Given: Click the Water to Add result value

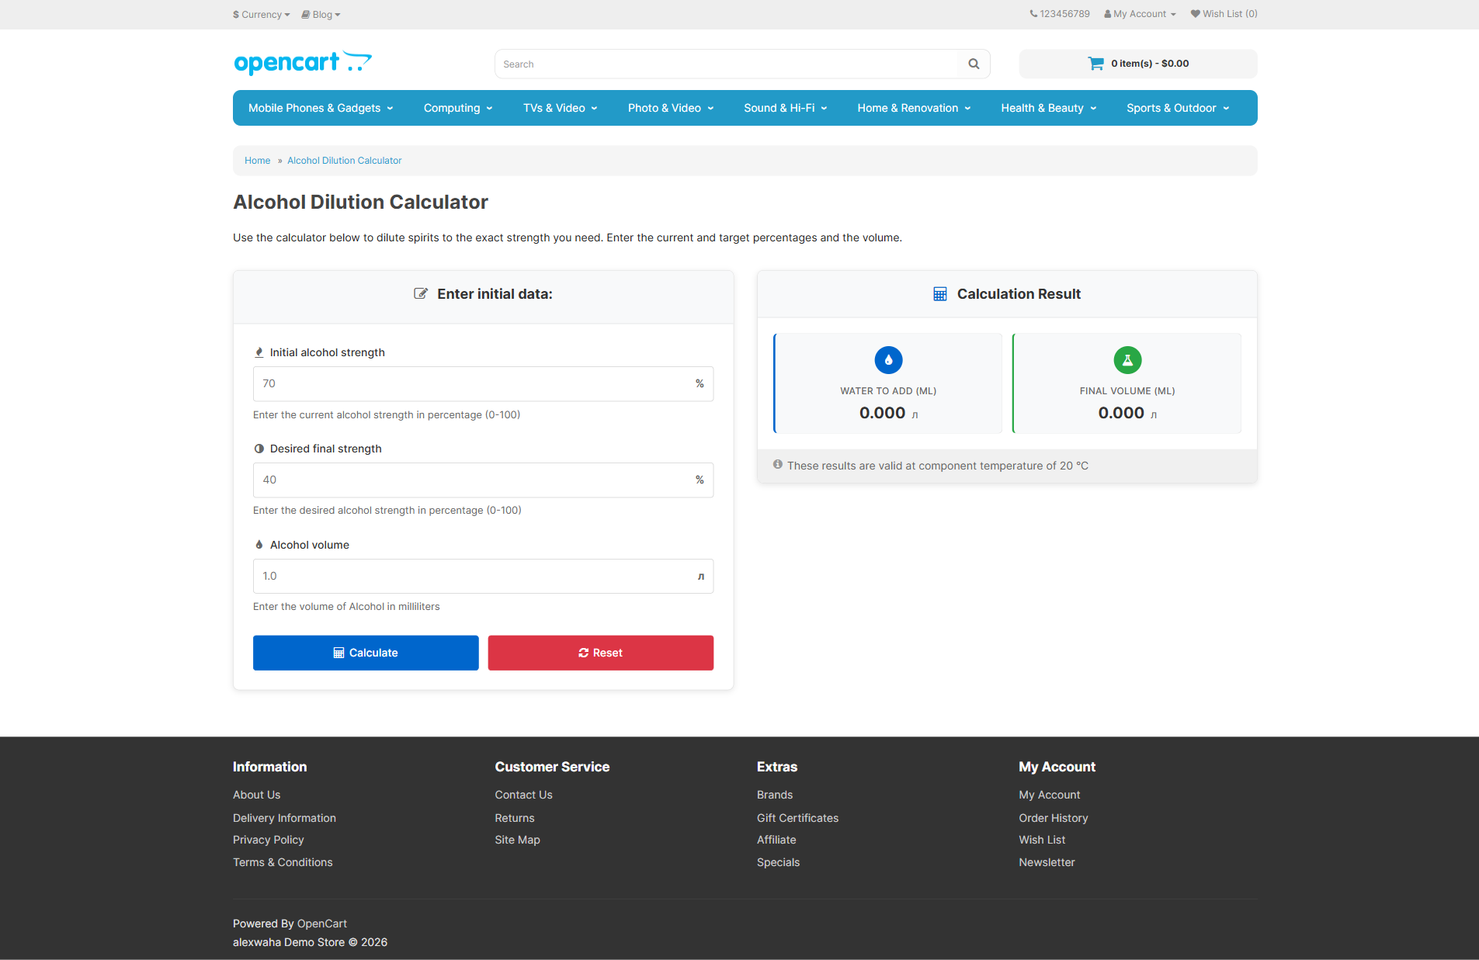Looking at the screenshot, I should [883, 413].
